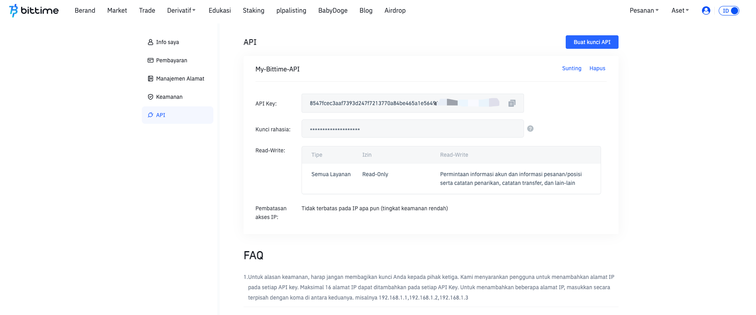This screenshot has height=315, width=756.
Task: Click the Izin column header
Action: [367, 155]
